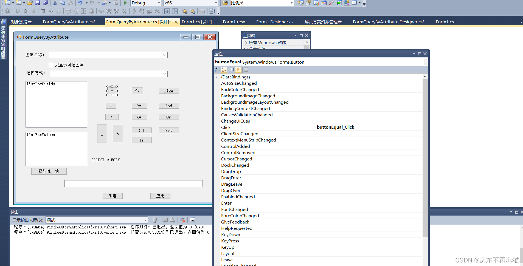
Task: Check the 只显示可选图层 checkbox
Action: click(51, 65)
